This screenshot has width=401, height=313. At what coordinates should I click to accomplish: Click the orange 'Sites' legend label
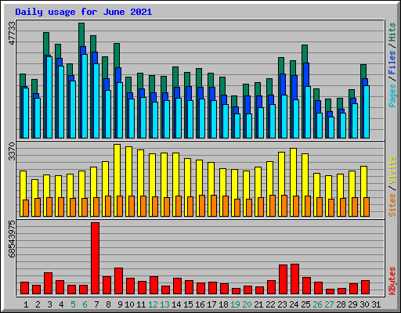tap(392, 205)
